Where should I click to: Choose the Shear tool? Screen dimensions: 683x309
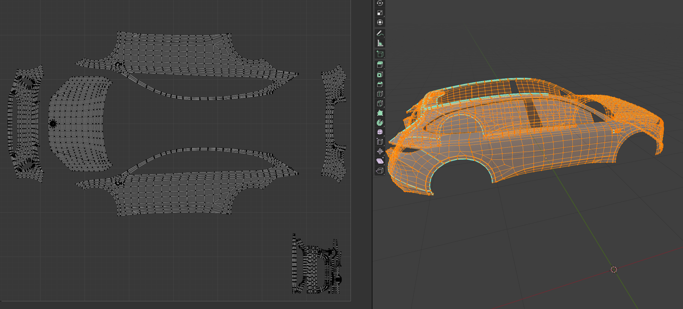pos(380,161)
